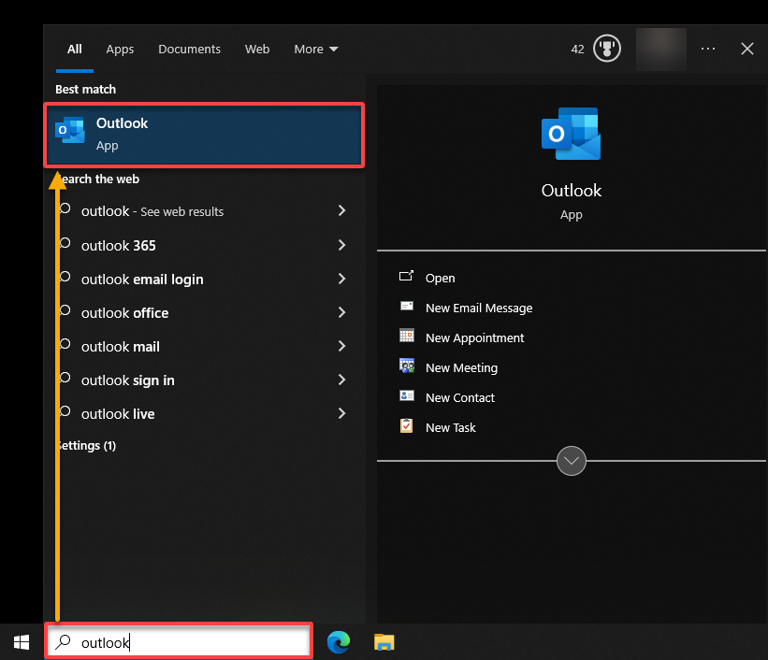Expand the 'outlook sign in' suggestion arrow
Screen dimensions: 768x660
pyautogui.click(x=341, y=380)
